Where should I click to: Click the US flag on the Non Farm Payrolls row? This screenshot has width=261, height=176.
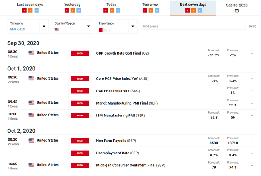pyautogui.click(x=32, y=141)
